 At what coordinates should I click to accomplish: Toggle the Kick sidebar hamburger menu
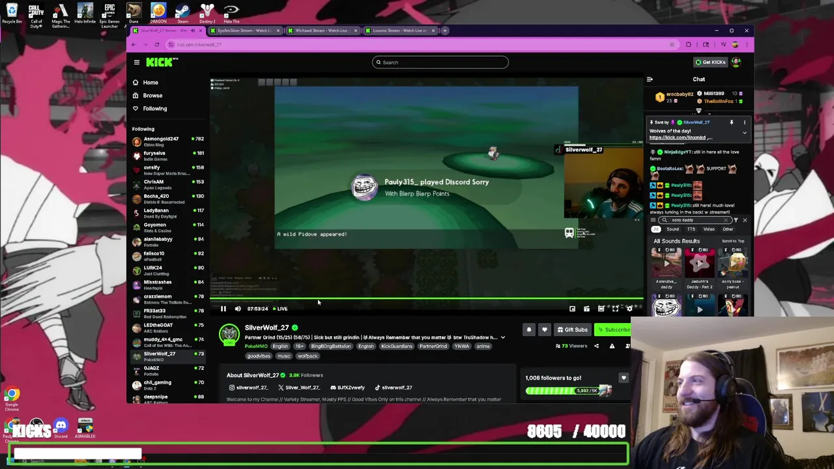tap(137, 63)
